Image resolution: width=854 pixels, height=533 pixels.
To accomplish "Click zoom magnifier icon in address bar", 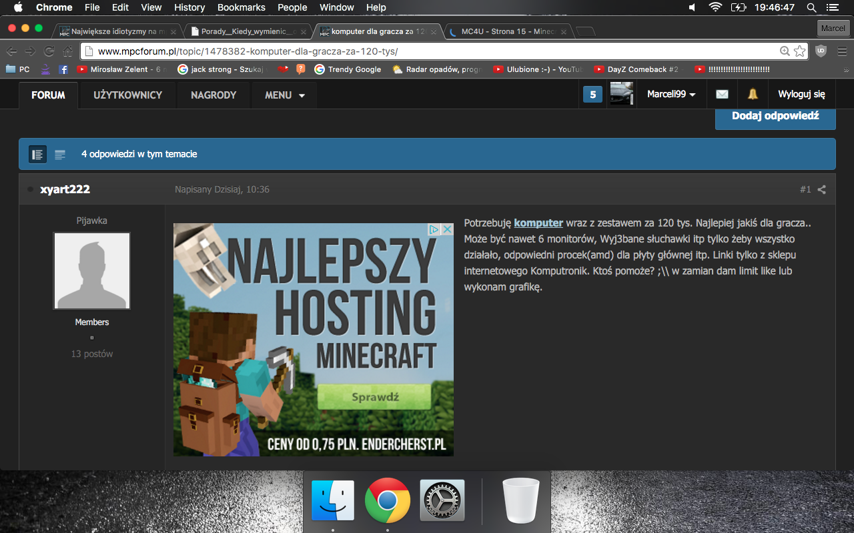I will tap(785, 51).
